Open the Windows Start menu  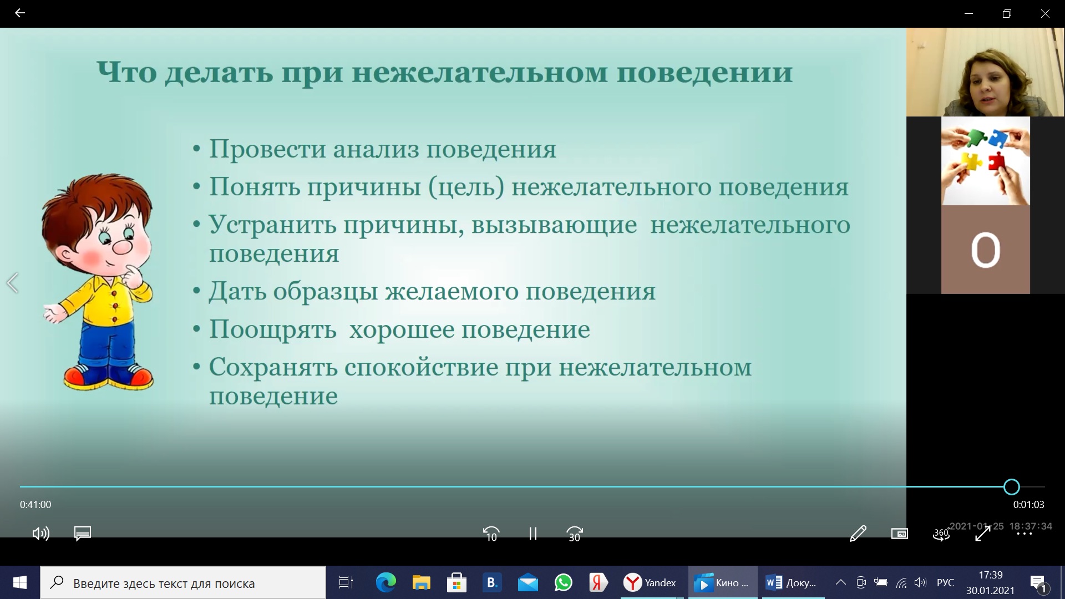20,582
